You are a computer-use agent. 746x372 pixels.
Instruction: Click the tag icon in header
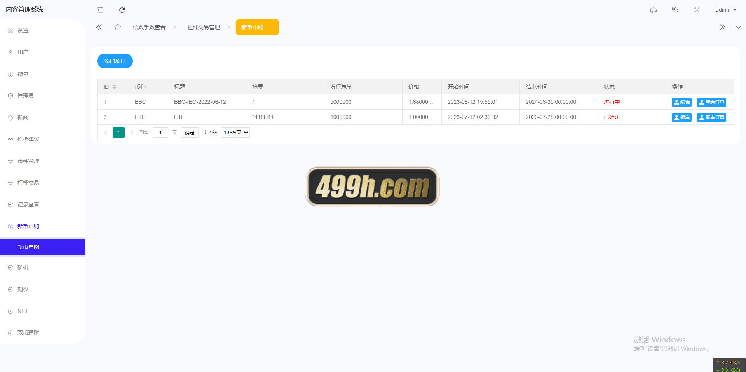click(675, 10)
